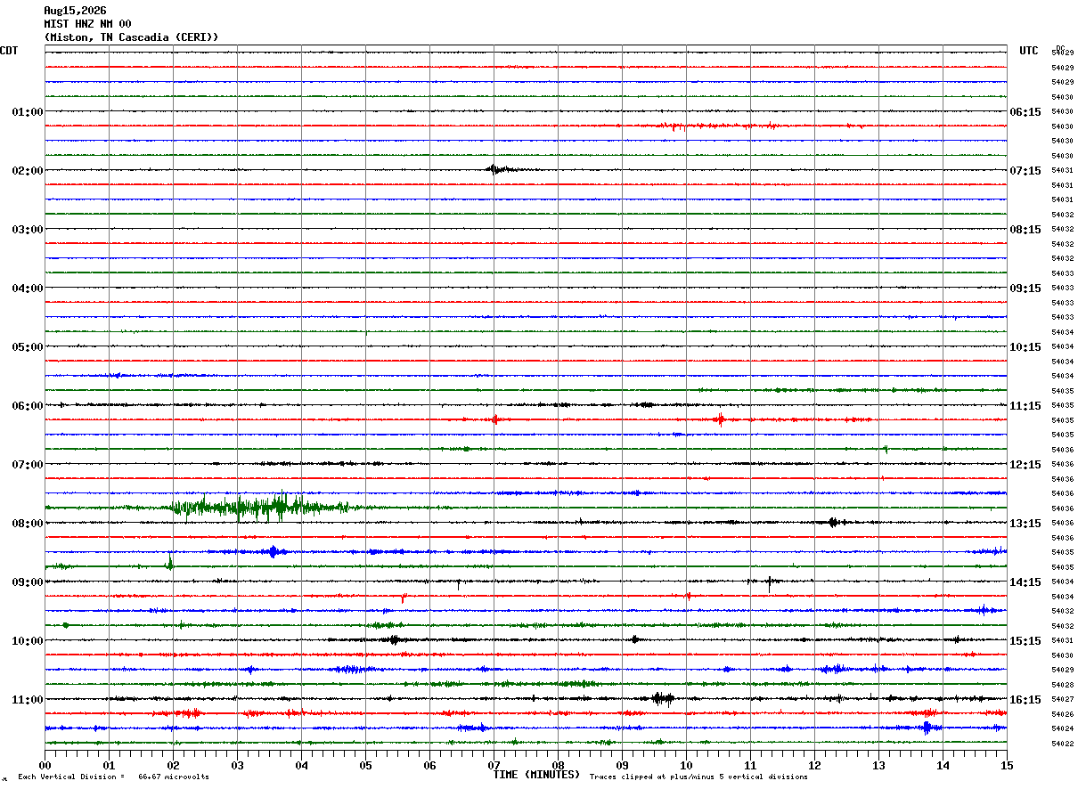Screen dimensions: 1078x789
Task: Select the 06:00 CDT time label
Action: [x=28, y=406]
